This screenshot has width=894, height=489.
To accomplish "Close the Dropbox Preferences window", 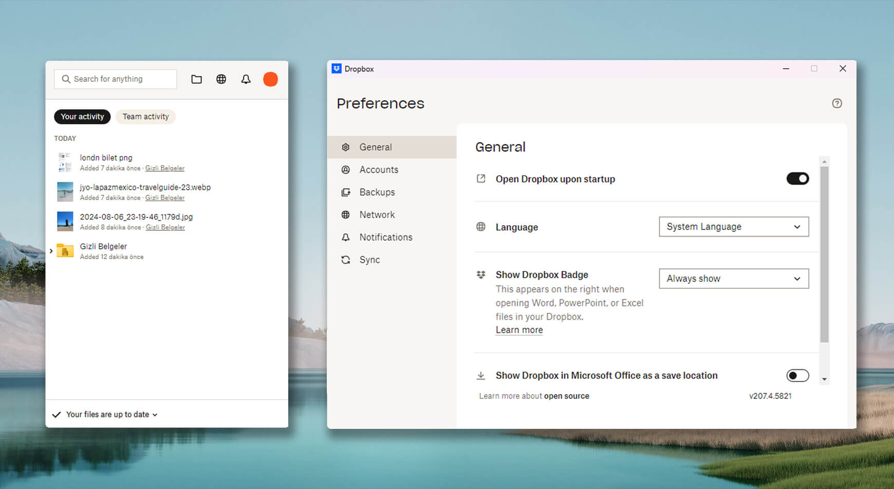I will pos(843,68).
